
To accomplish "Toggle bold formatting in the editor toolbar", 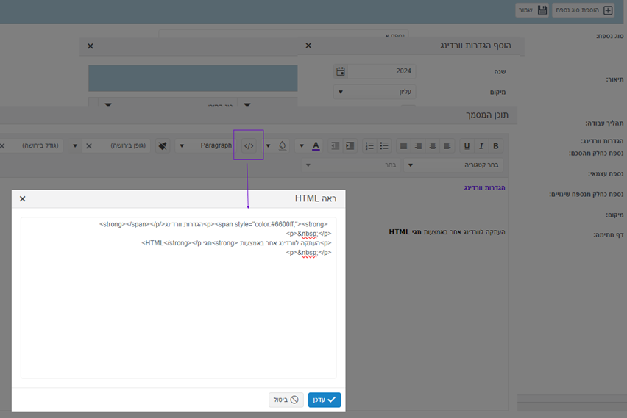I will click(x=496, y=145).
